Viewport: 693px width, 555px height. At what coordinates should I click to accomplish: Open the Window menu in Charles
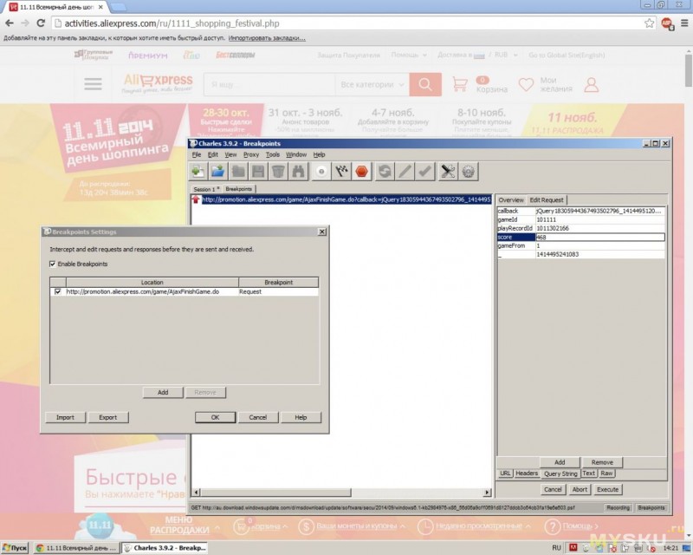[x=295, y=154]
